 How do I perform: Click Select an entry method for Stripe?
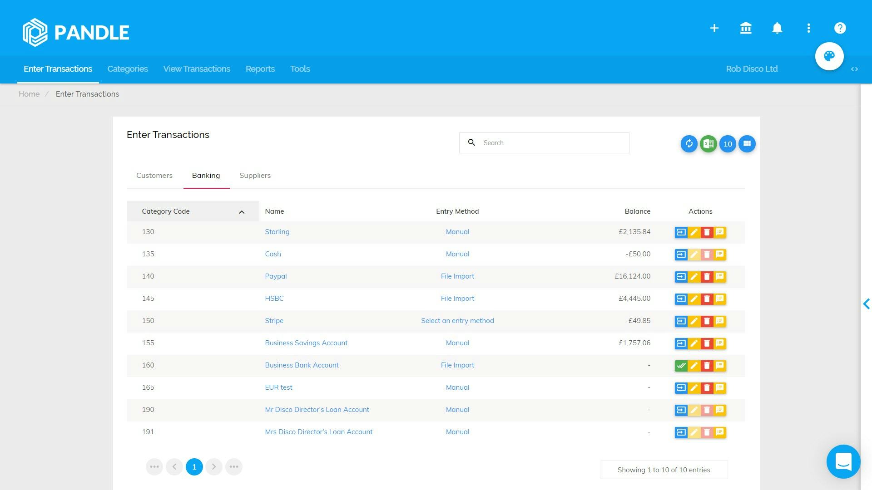(457, 321)
